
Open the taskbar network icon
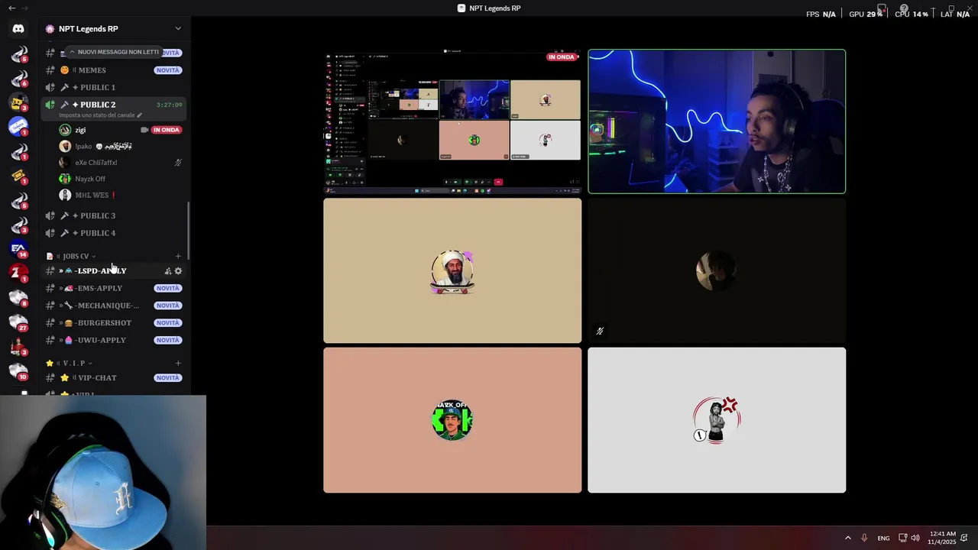click(x=902, y=538)
